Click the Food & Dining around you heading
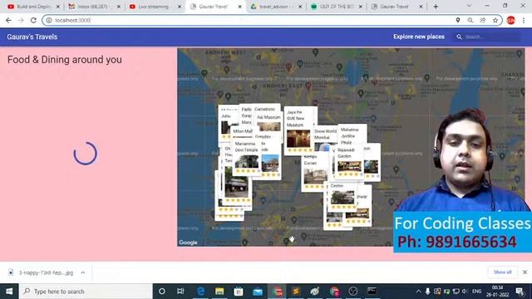The height and width of the screenshot is (299, 532). pos(65,60)
